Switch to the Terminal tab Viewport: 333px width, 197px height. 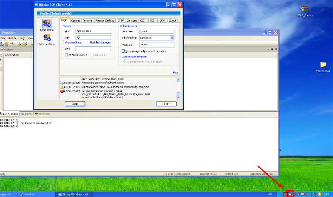click(87, 20)
